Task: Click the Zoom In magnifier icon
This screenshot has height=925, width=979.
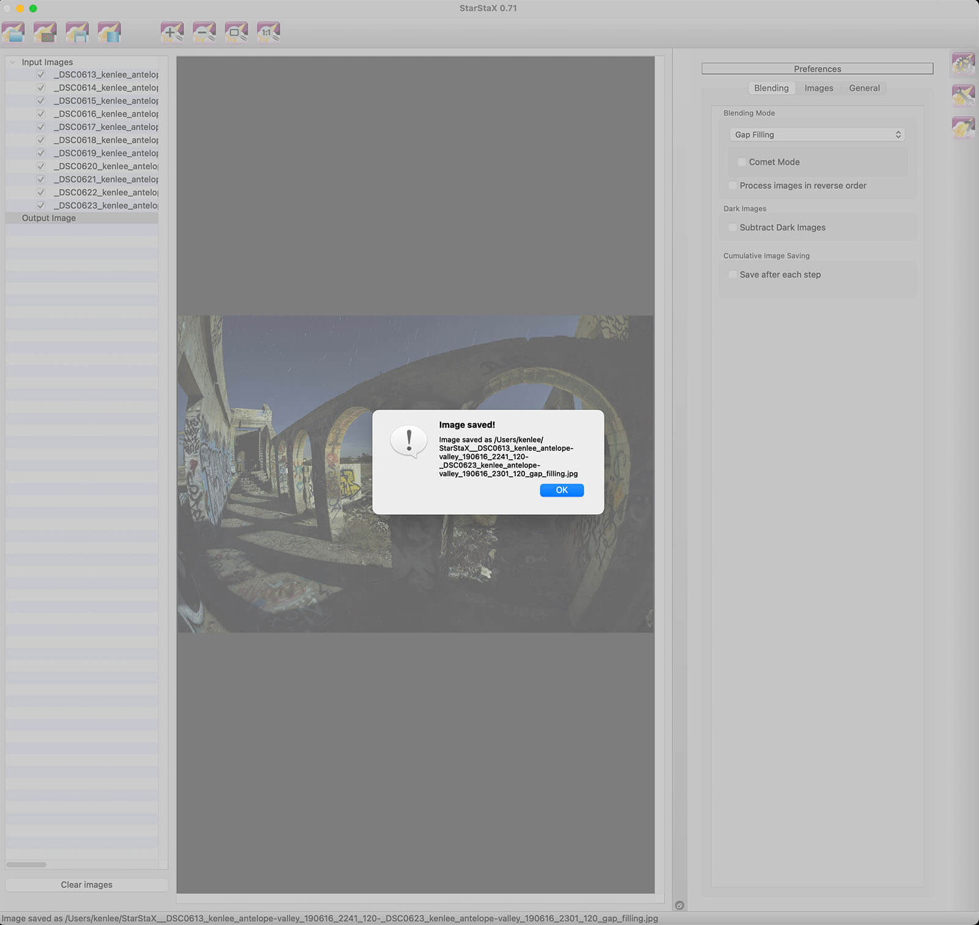Action: [x=172, y=32]
